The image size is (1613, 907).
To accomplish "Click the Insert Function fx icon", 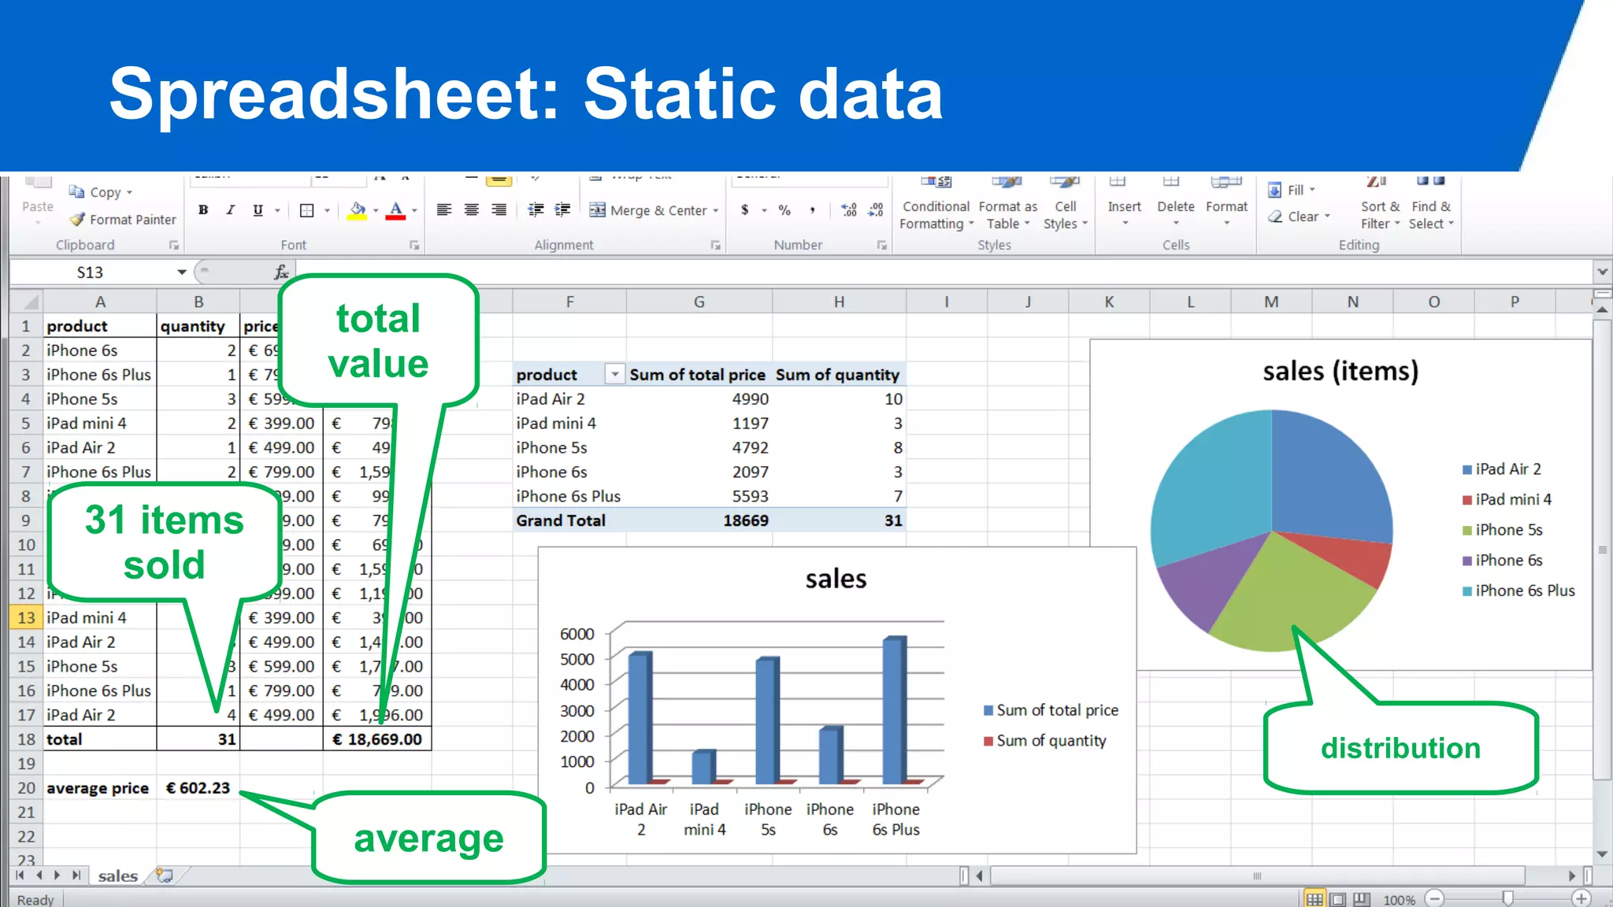I will tap(281, 272).
